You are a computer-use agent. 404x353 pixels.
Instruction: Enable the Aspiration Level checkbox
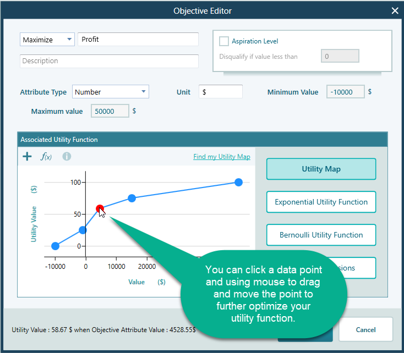(224, 41)
